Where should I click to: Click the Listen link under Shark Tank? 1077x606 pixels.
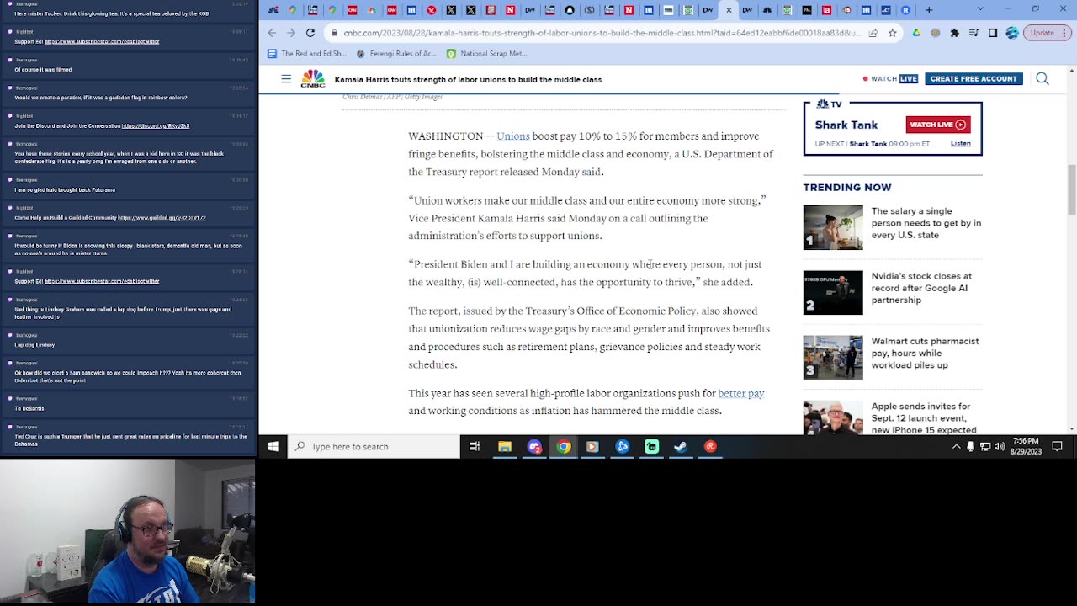(961, 144)
